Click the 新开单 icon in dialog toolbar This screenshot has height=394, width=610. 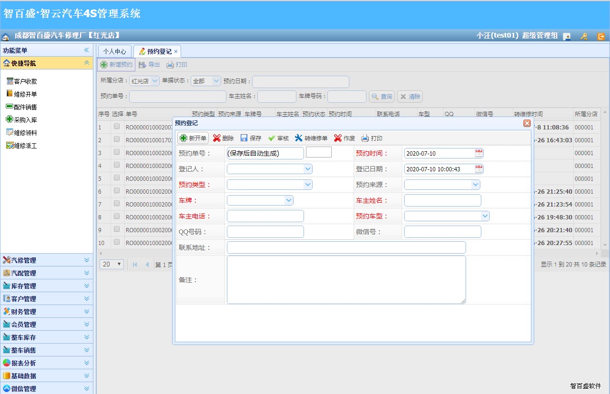[x=183, y=138]
